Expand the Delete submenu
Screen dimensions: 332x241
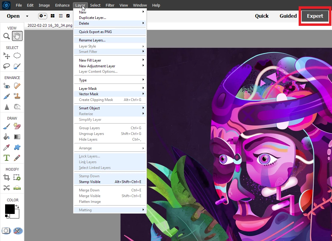(x=110, y=23)
